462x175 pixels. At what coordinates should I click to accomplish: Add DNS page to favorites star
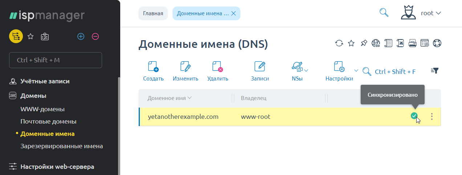pos(351,43)
